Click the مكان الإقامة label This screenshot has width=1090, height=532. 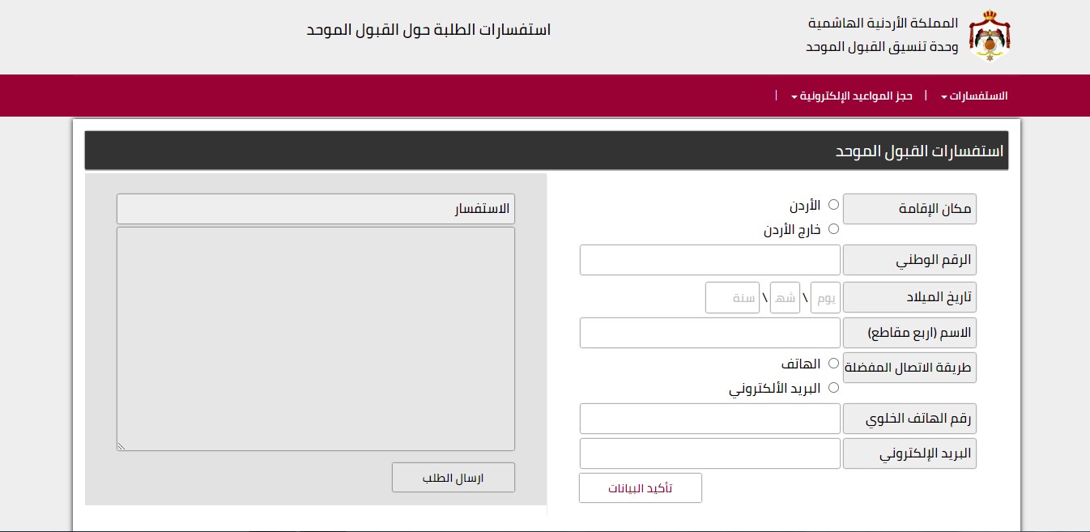pyautogui.click(x=909, y=208)
